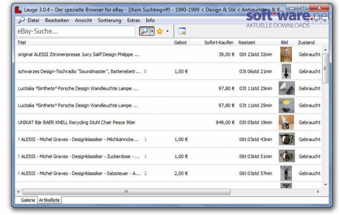The height and width of the screenshot is (215, 340).
Task: Click the 2,00 € bid amount
Action: coord(181,173)
